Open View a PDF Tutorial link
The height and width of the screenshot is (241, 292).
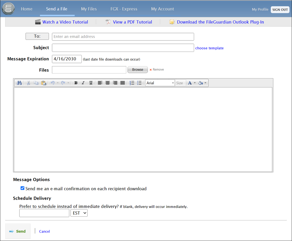point(132,22)
